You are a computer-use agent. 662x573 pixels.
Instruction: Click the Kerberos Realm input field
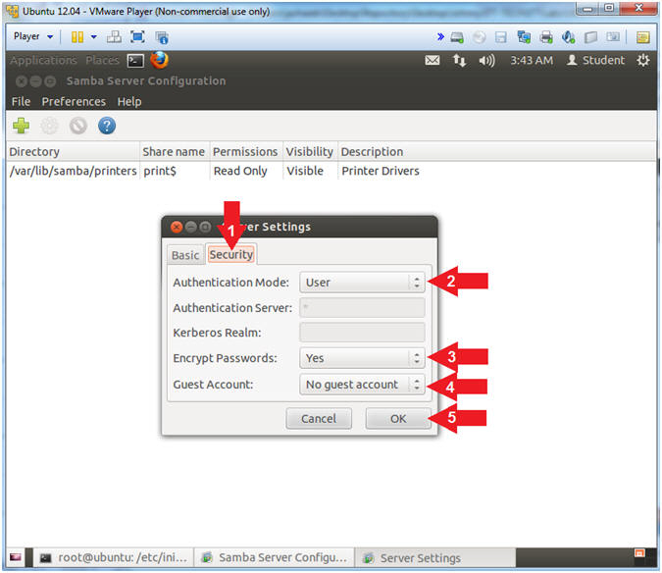pyautogui.click(x=362, y=333)
